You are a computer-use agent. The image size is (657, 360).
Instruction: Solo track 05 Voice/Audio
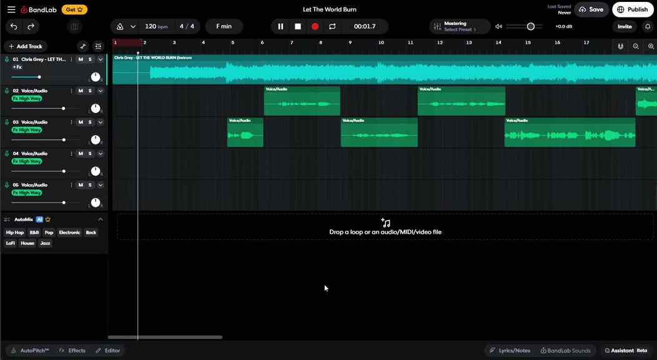tap(90, 185)
